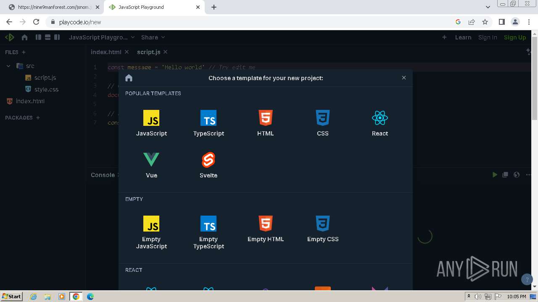Open Chrome menu three dots
The width and height of the screenshot is (538, 302).
(x=529, y=22)
